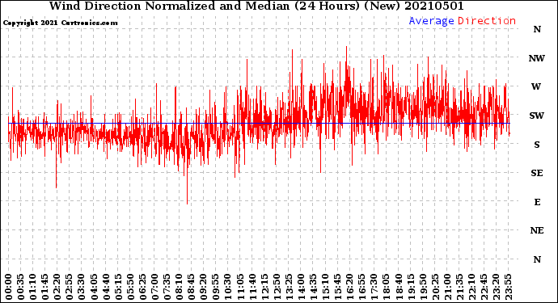Click the 08:45 time axis label
This screenshot has width=558, height=303.
tap(191, 287)
